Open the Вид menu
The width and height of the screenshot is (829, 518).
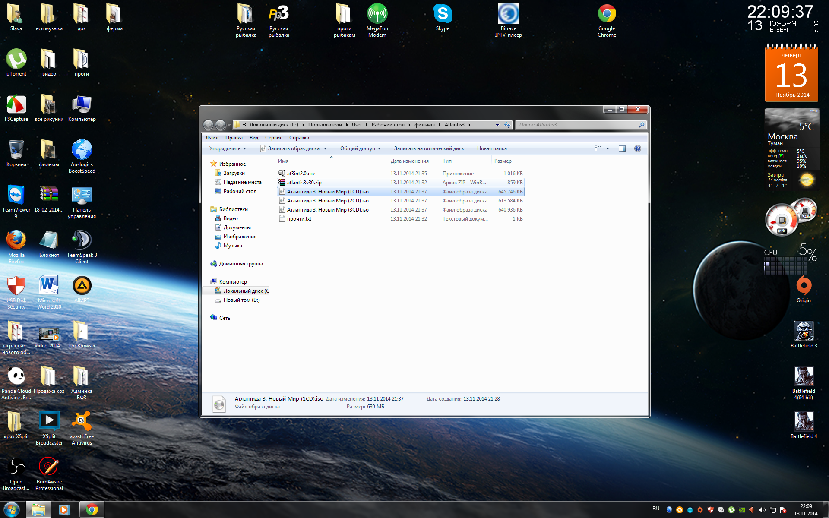(254, 138)
